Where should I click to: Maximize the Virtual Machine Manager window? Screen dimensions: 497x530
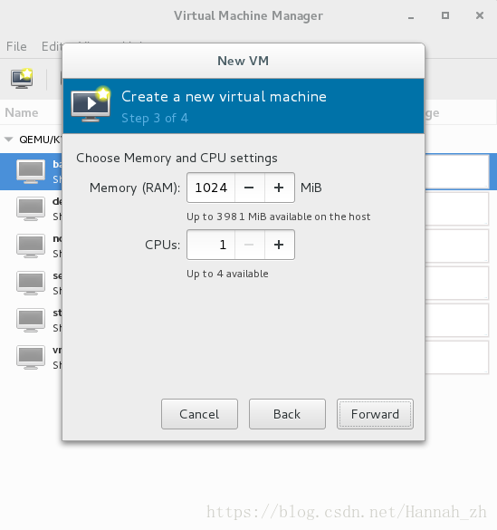point(445,15)
